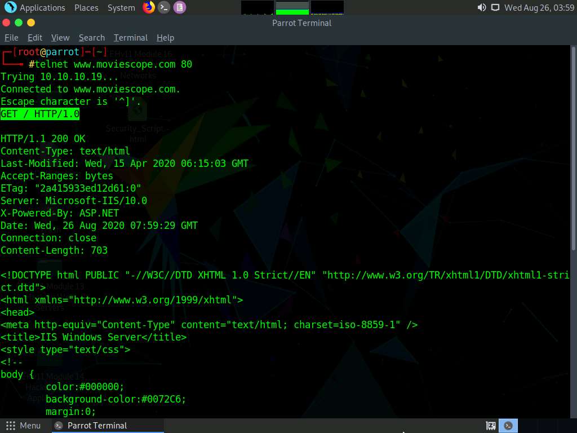The image size is (577, 433).
Task: Click the Date: Wed, 26 Aug 2020 line
Action: pos(99,226)
